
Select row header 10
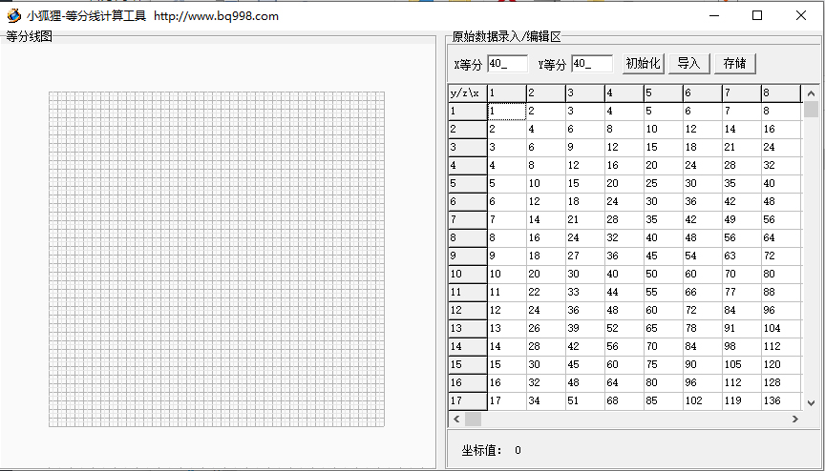[468, 274]
